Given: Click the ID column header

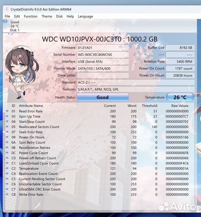Looking at the screenshot, I should [x=13, y=106].
